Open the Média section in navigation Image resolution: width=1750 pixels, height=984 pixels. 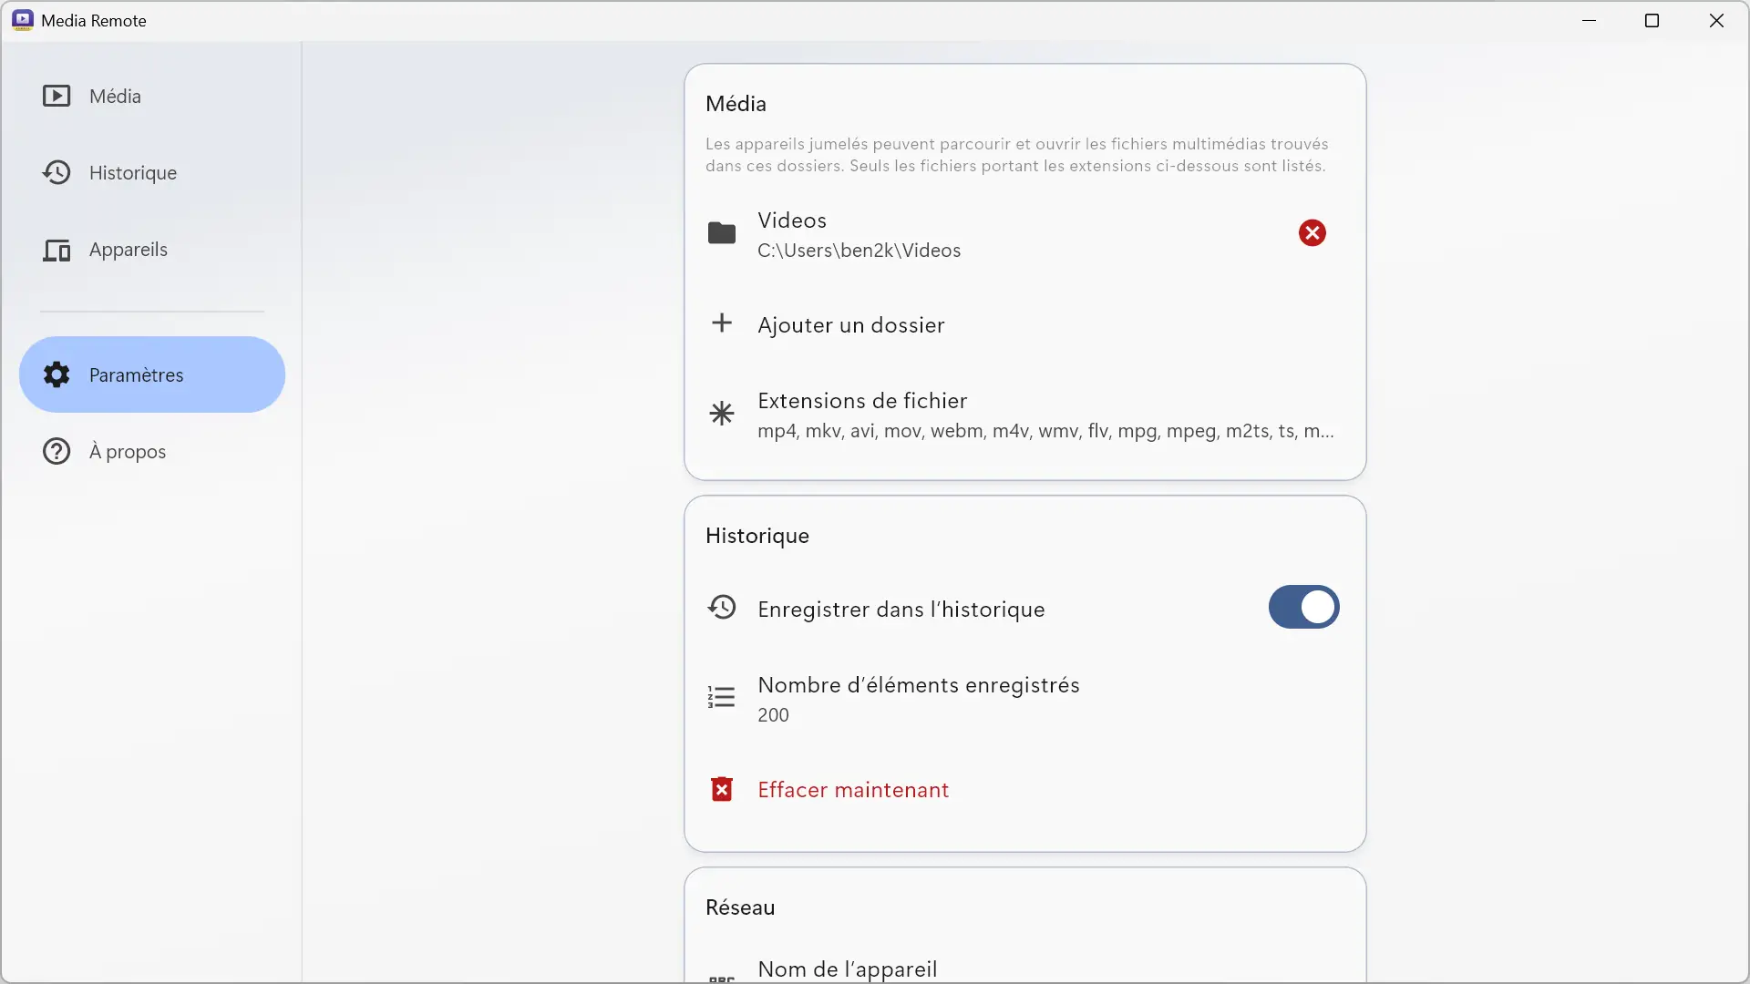[x=151, y=96]
